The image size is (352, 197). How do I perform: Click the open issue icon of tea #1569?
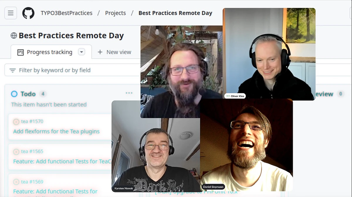pyautogui.click(x=16, y=182)
